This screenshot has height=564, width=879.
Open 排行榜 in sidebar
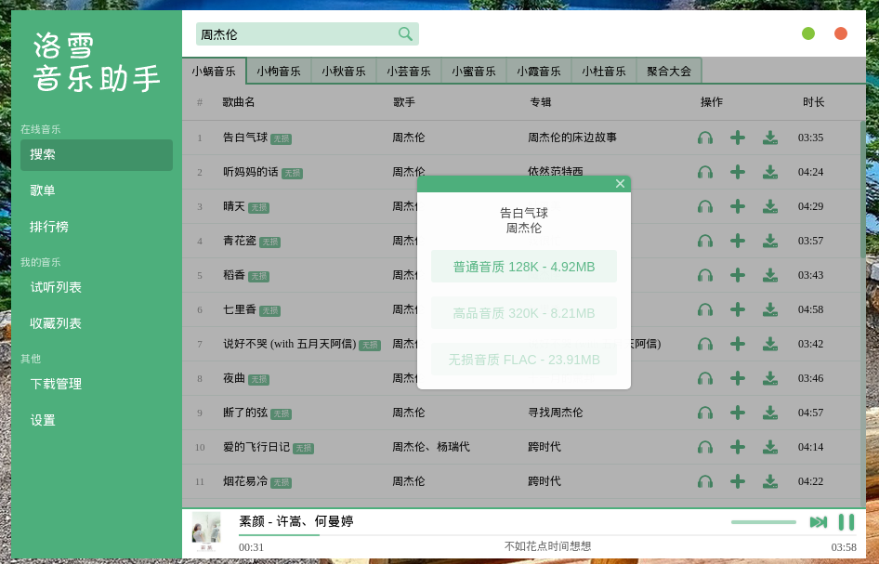97,227
